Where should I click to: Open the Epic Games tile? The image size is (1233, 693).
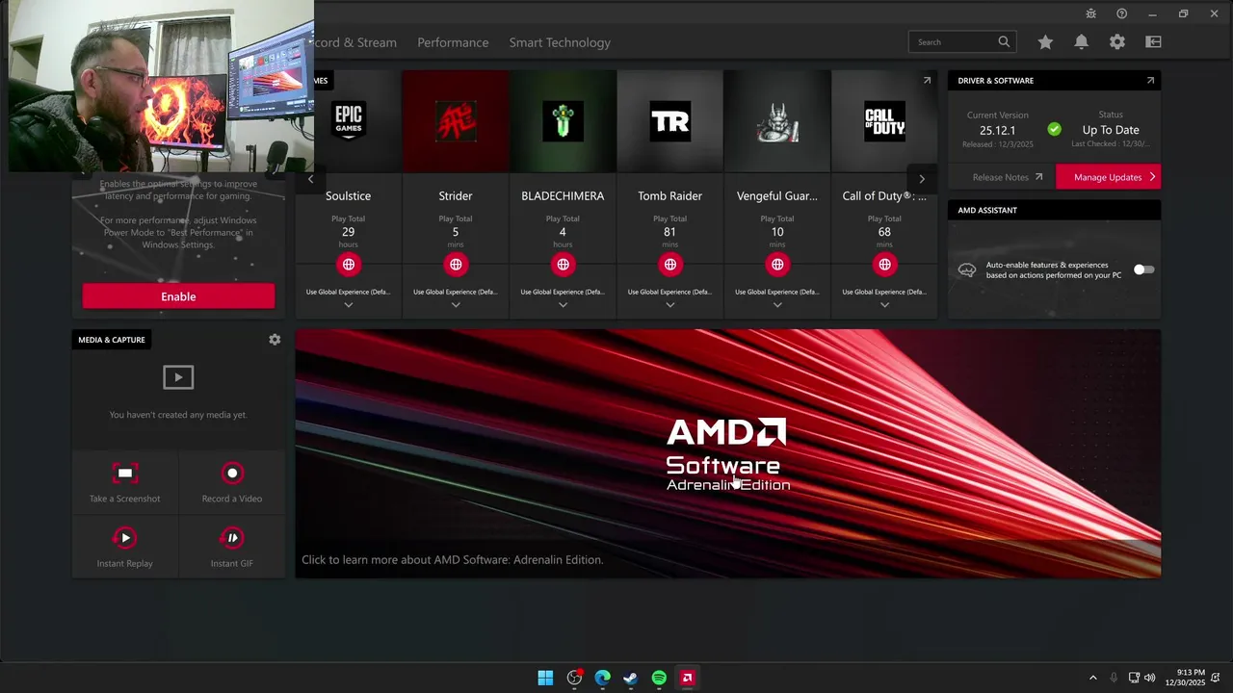pos(348,121)
